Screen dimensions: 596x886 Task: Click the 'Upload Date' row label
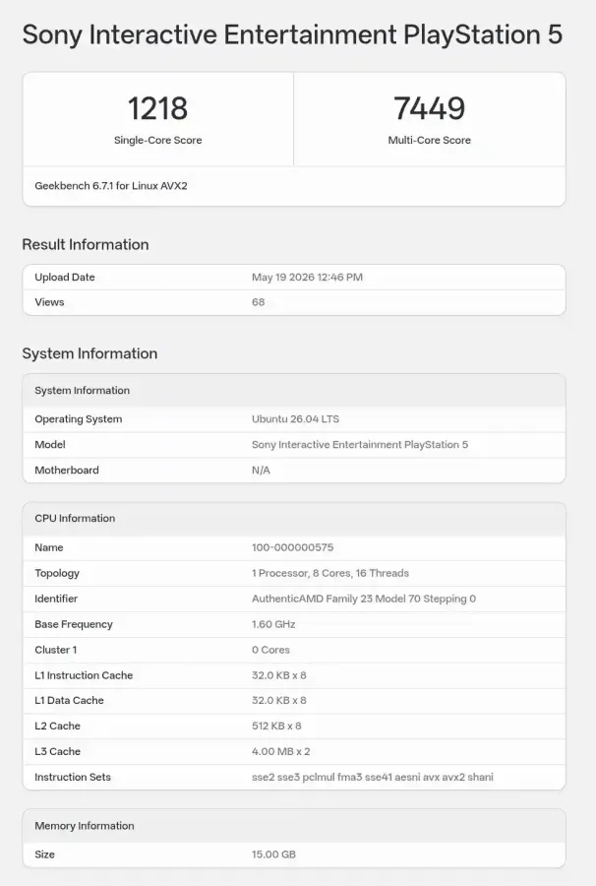click(x=65, y=278)
